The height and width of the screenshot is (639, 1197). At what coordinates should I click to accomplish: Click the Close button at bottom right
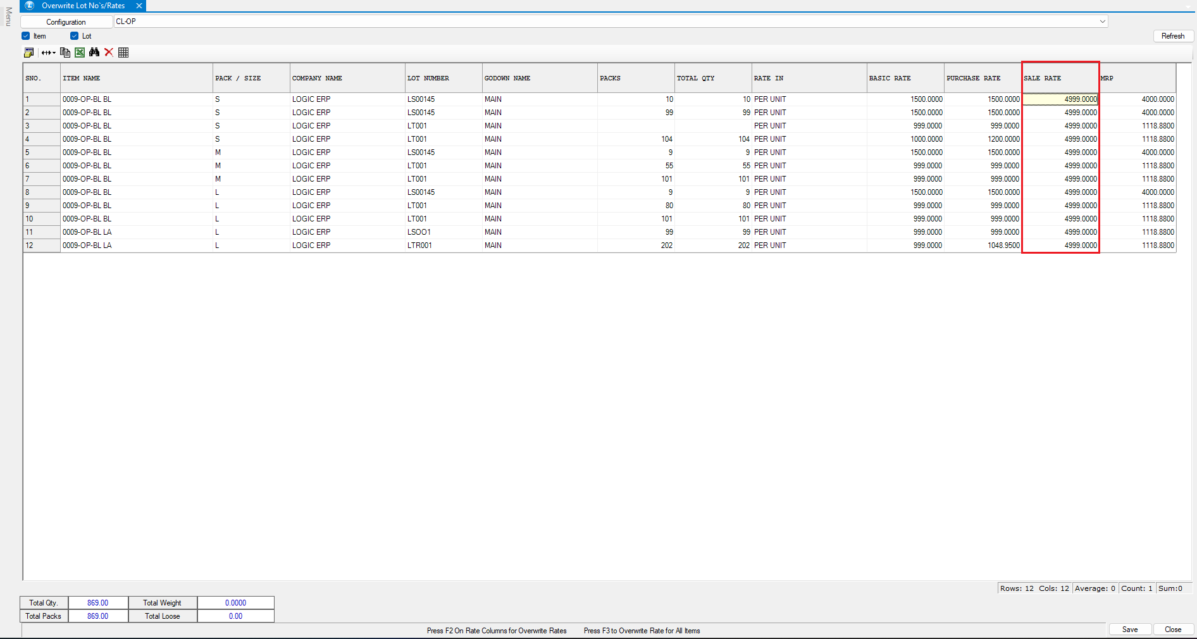click(1172, 630)
